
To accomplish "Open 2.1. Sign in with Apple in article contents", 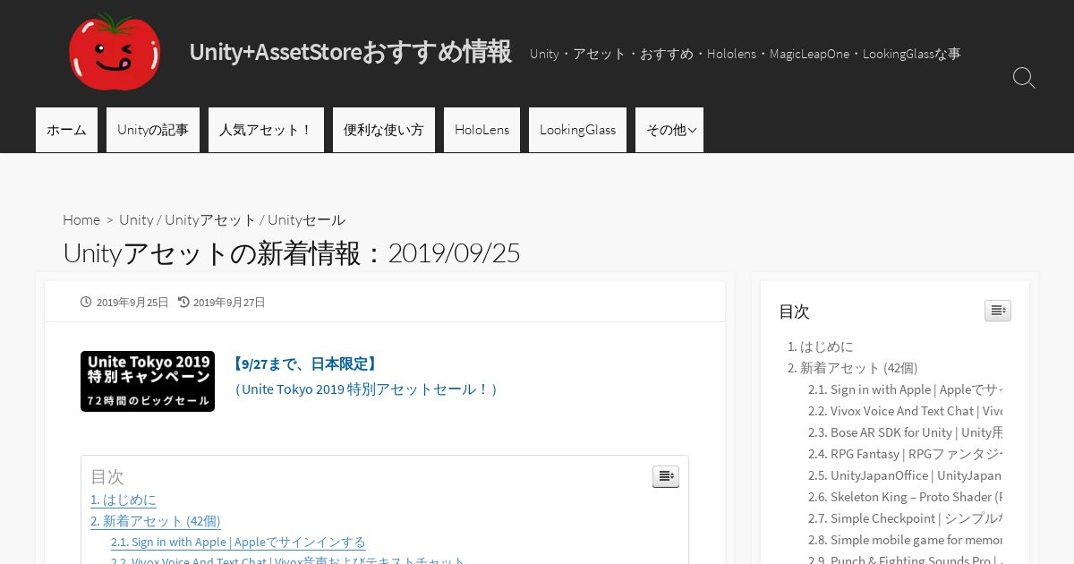I will 238,542.
